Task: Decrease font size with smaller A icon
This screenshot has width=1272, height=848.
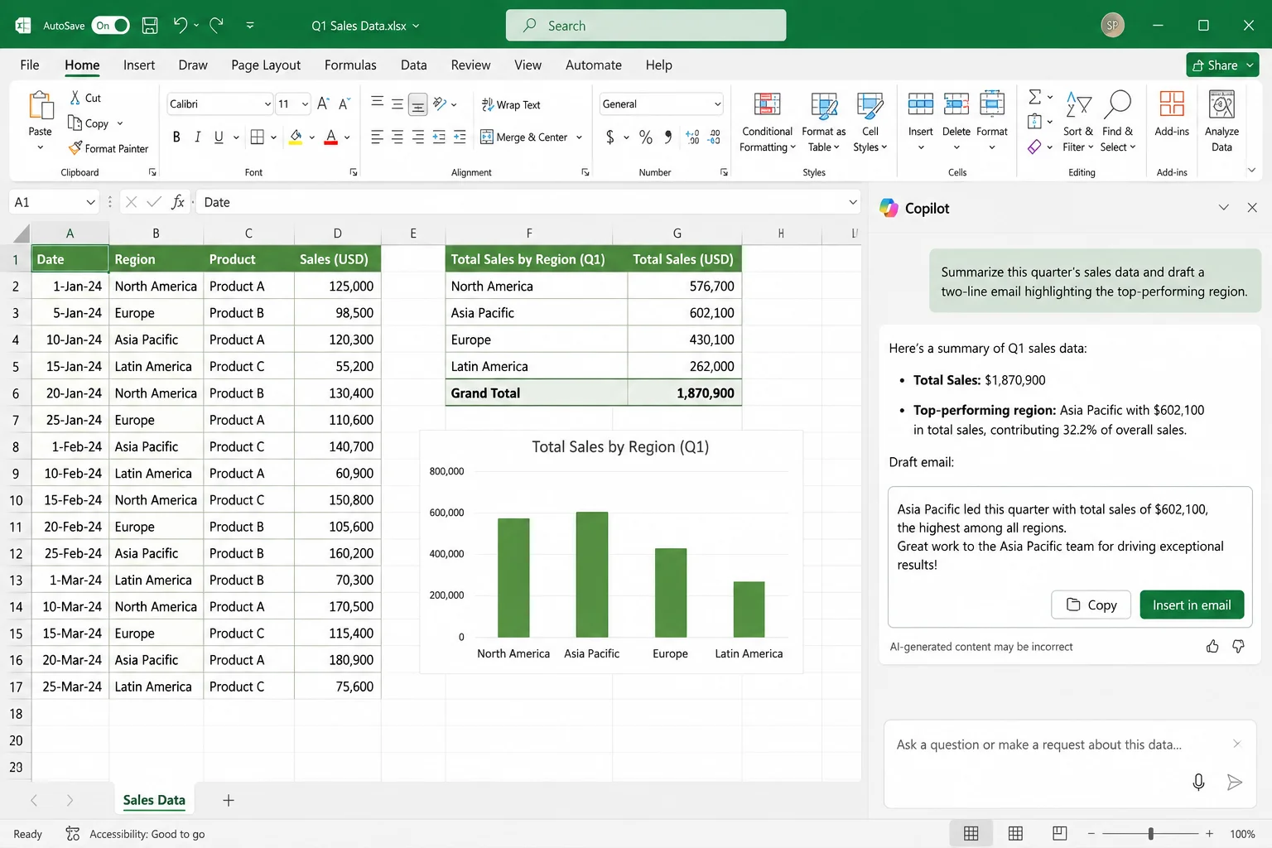Action: point(344,104)
